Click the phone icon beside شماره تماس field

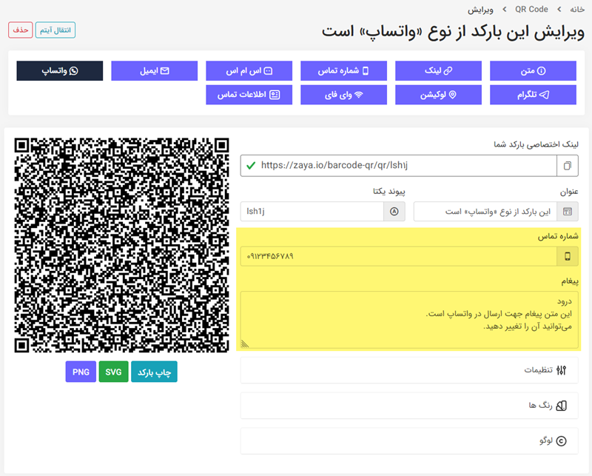coord(567,257)
